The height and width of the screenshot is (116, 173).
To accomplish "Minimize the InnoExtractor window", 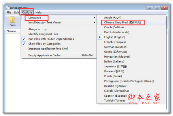I will (149, 8).
